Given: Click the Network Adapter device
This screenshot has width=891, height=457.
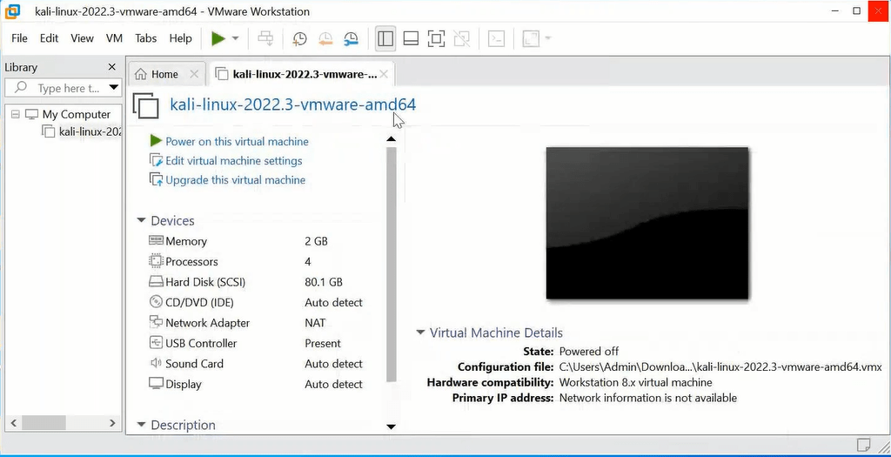Looking at the screenshot, I should tap(256, 323).
